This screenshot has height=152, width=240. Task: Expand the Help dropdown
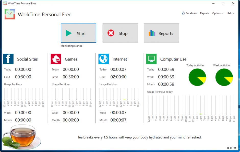[230, 13]
